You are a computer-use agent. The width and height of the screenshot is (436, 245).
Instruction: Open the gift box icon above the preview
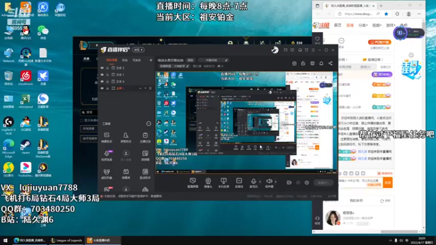[x=294, y=63]
